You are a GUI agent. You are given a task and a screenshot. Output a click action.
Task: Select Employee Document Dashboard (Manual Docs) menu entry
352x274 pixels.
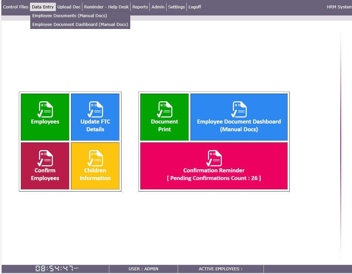coord(80,25)
